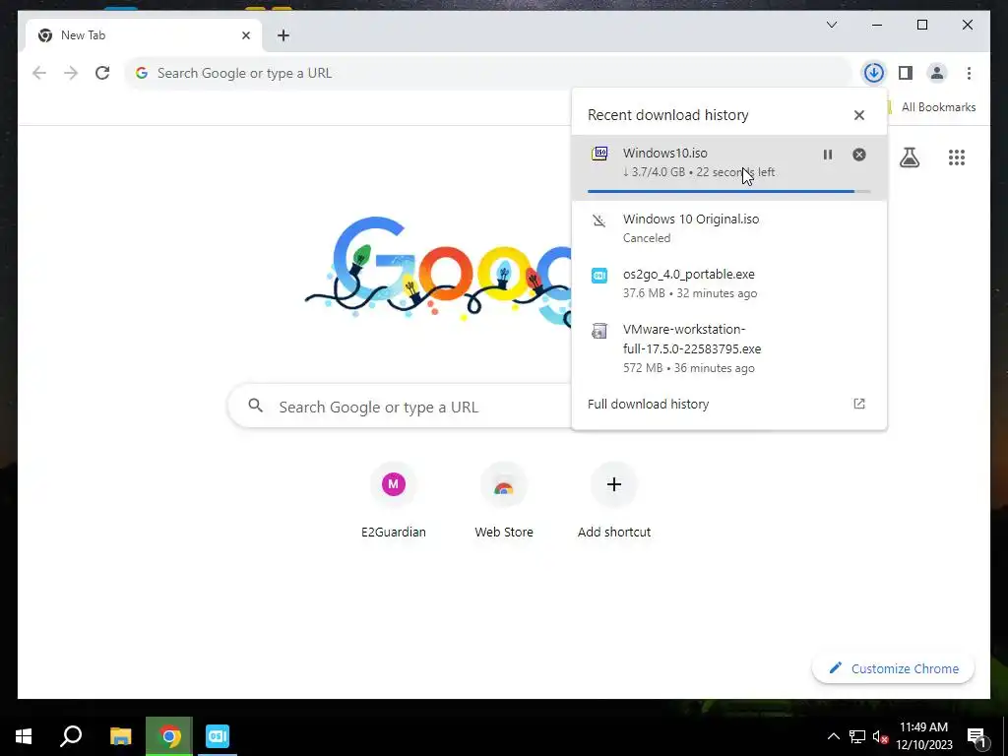Click the Windows10.iso file icon
Image resolution: width=1008 pixels, height=756 pixels.
click(599, 154)
